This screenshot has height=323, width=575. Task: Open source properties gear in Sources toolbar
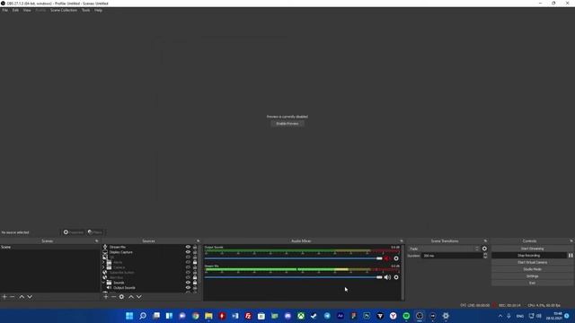tap(122, 297)
